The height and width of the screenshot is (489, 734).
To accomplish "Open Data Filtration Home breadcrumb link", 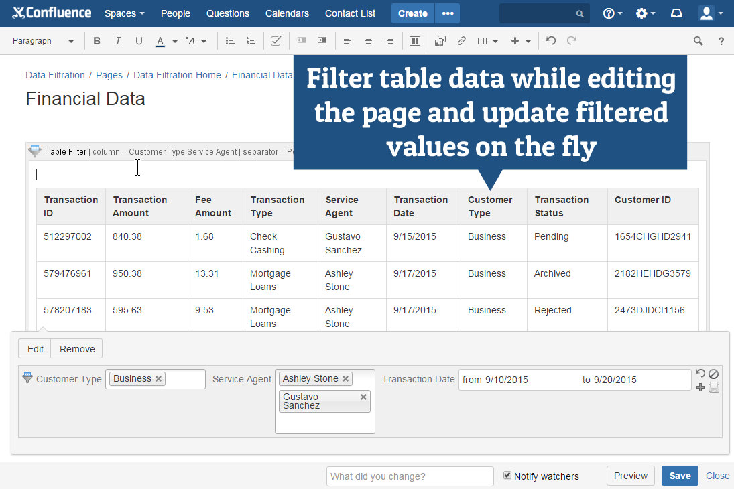I will tap(177, 75).
